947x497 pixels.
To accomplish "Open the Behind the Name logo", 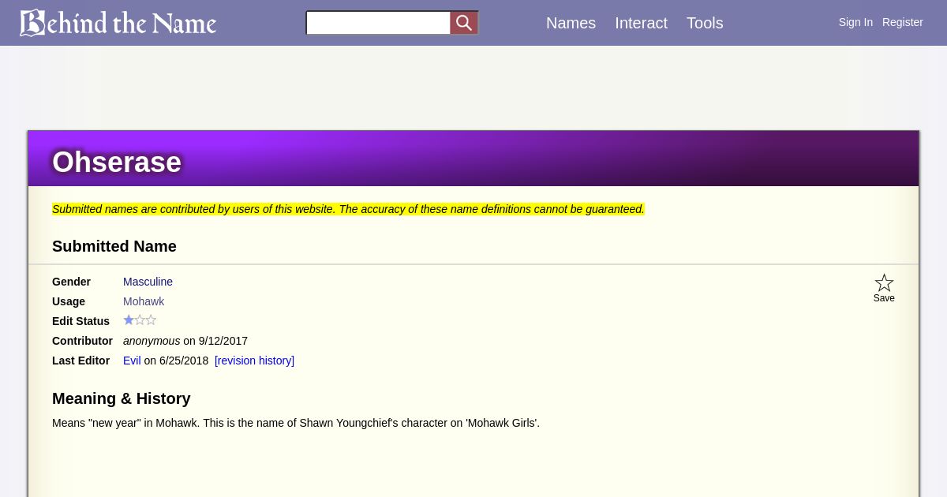I will point(118,23).
